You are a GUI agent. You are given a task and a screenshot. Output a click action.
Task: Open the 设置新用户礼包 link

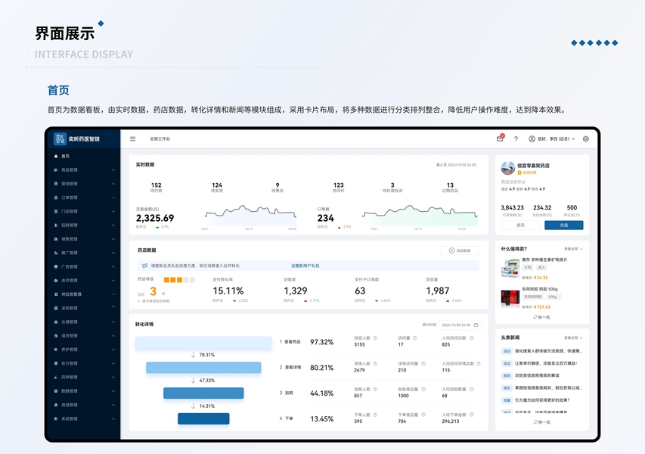(305, 266)
